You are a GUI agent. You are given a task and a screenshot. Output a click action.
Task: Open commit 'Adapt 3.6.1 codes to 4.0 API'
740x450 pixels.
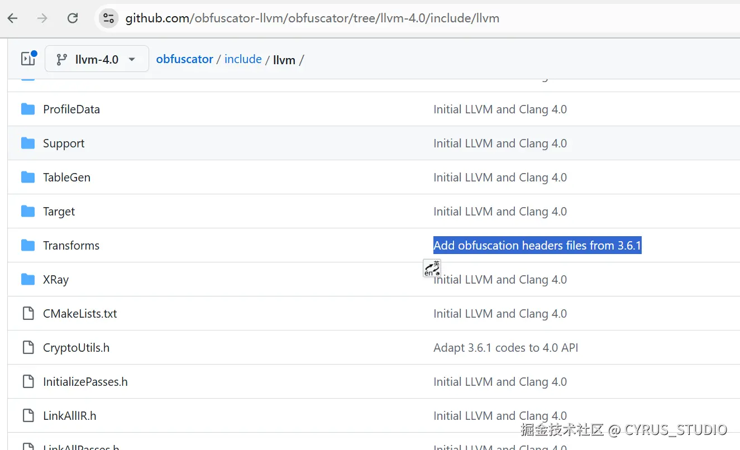(505, 348)
